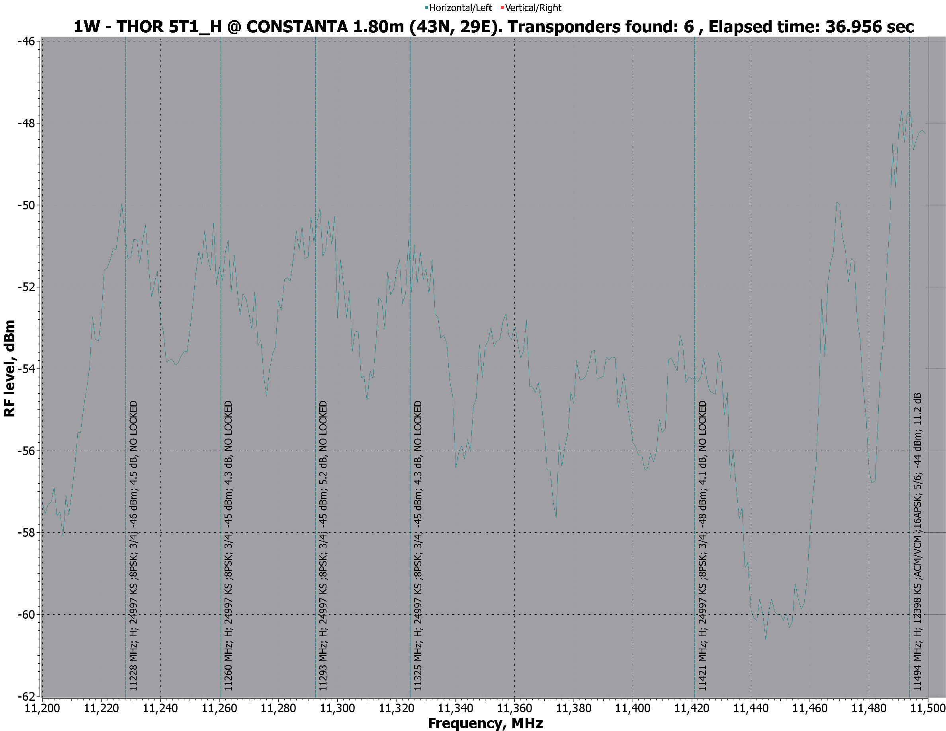Image resolution: width=946 pixels, height=731 pixels.
Task: Click the 11,440 tick label on frequency axis
Action: tap(751, 708)
